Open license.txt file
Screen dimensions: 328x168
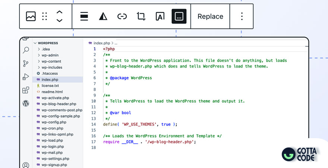[48, 85]
